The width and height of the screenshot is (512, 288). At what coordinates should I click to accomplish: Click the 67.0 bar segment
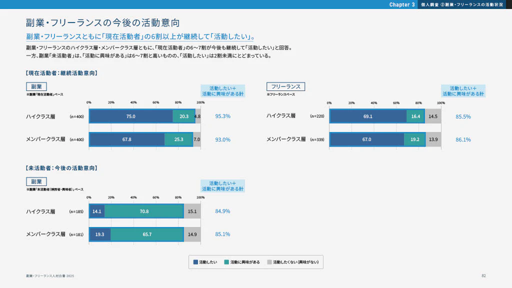click(366, 139)
